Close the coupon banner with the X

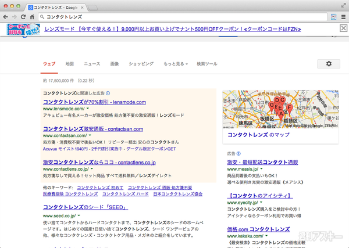pos(343,28)
